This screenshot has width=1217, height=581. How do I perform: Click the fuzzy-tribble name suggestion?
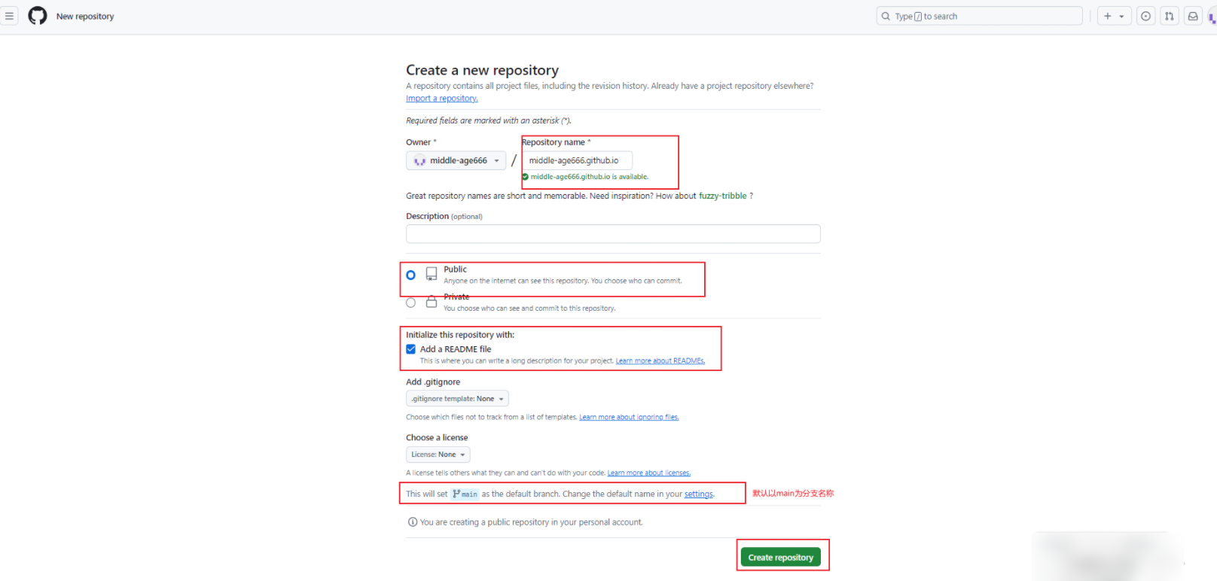(x=722, y=196)
